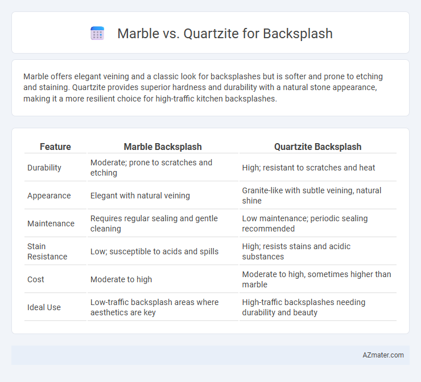The width and height of the screenshot is (421, 382).
Task: Click the 'Marble vs. Quartzite for Backsplash' heading
Action: coord(225,34)
